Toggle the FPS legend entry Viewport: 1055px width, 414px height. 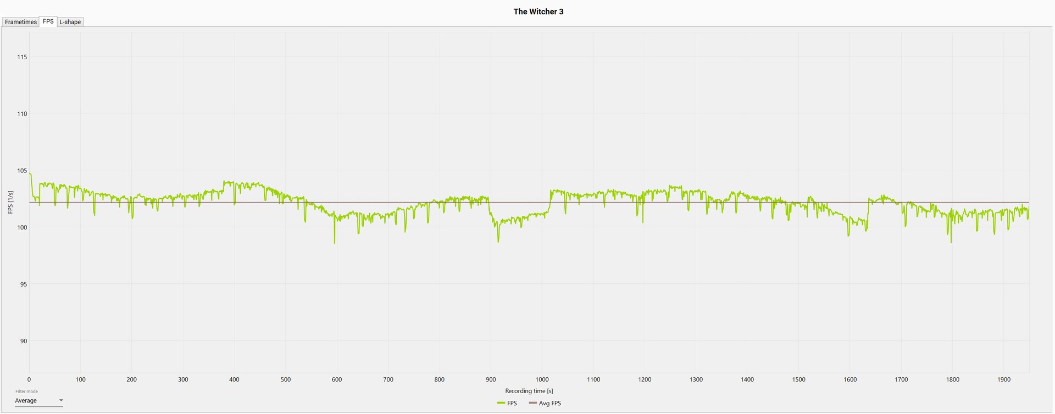507,404
